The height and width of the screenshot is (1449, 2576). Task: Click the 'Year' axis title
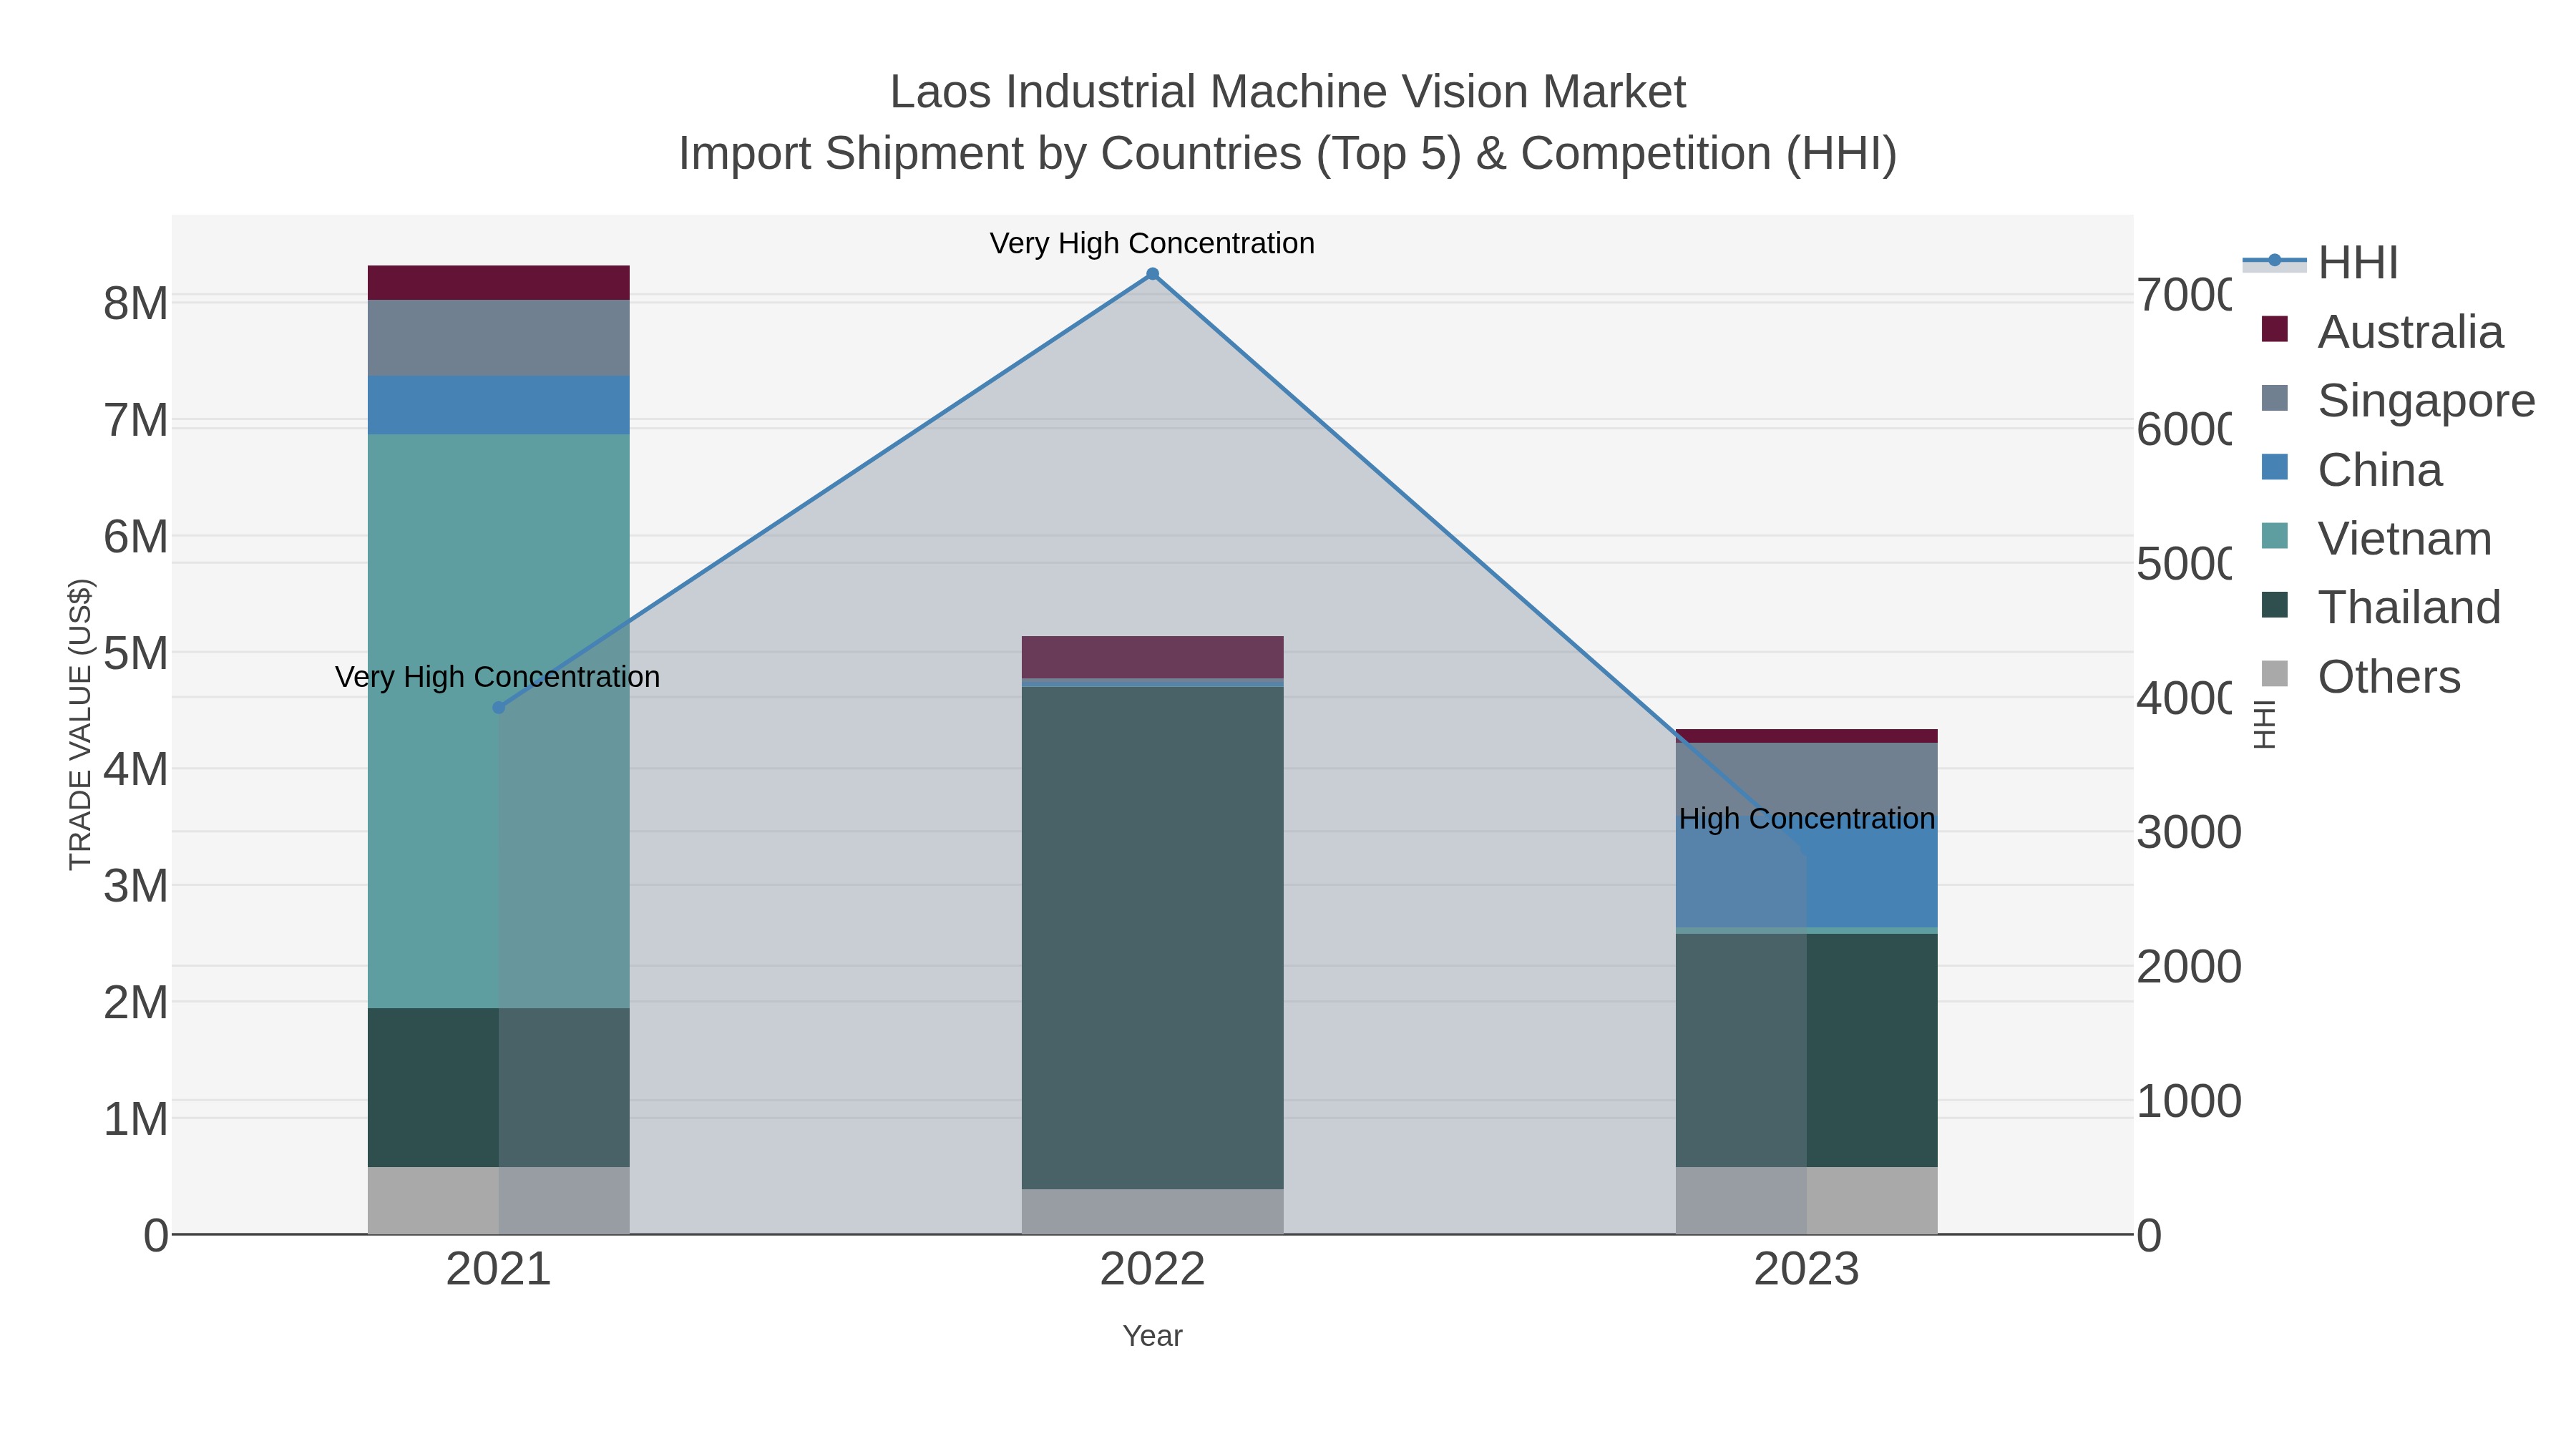click(1152, 1336)
